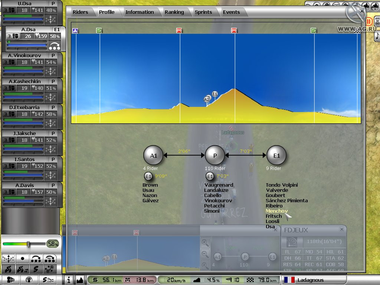This screenshot has height=285, width=380.
Task: Click the A1 group circle
Action: pos(153,155)
